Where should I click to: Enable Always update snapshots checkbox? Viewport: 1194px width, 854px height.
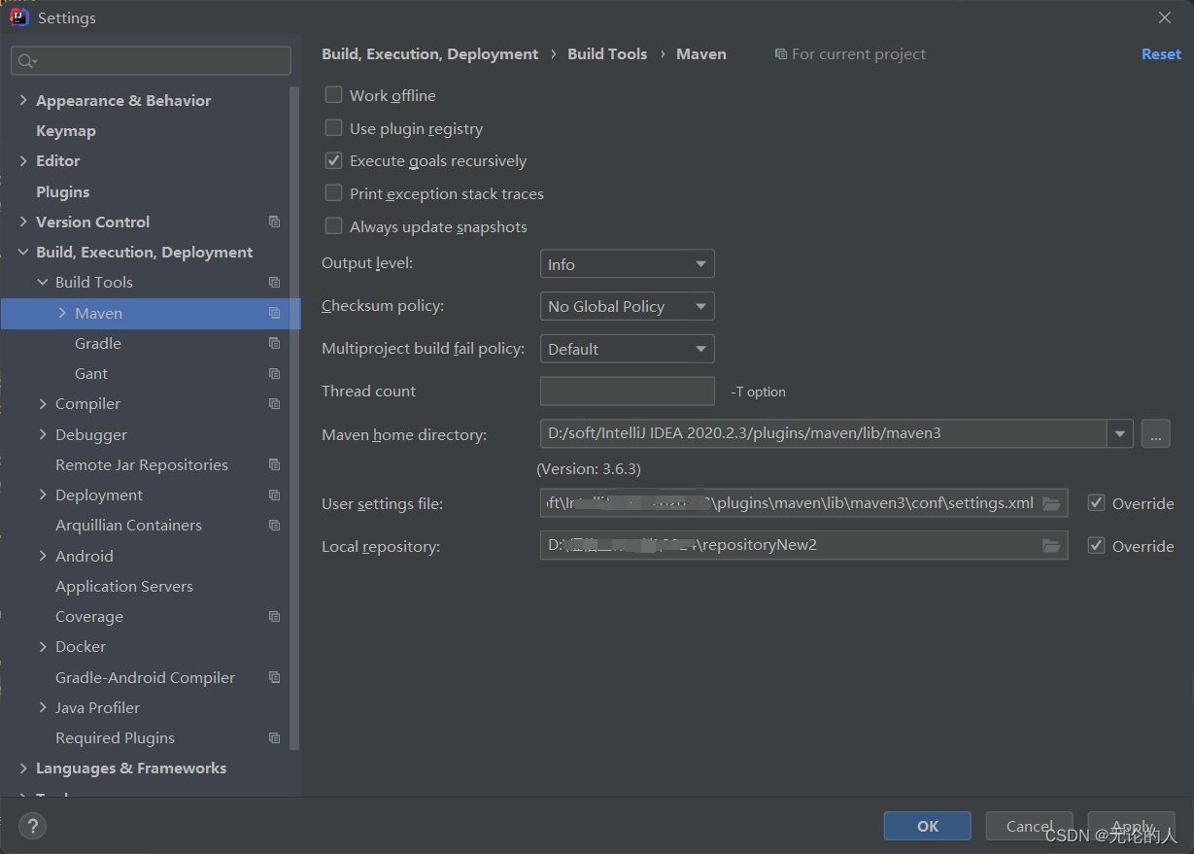[x=333, y=226]
